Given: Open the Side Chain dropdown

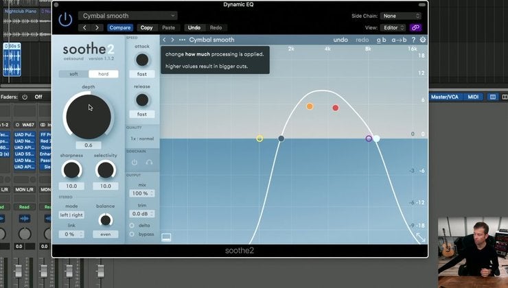Looking at the screenshot, I should 402,16.
